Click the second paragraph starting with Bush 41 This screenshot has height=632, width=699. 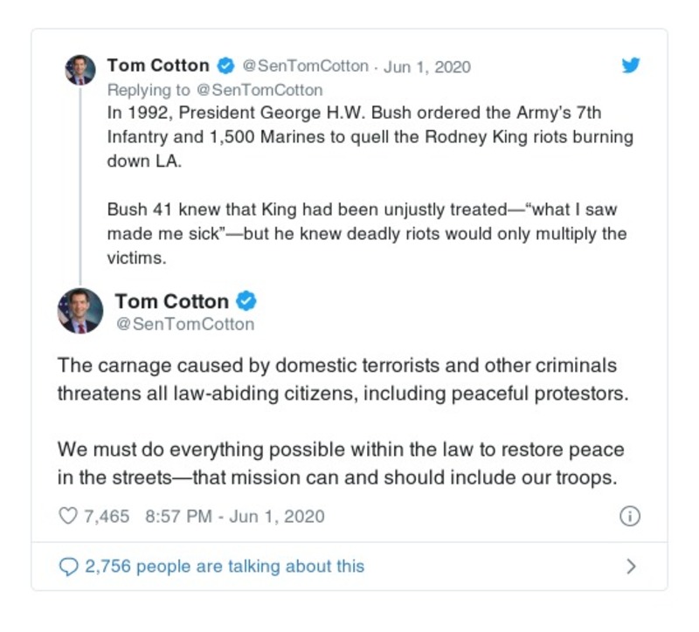click(367, 234)
